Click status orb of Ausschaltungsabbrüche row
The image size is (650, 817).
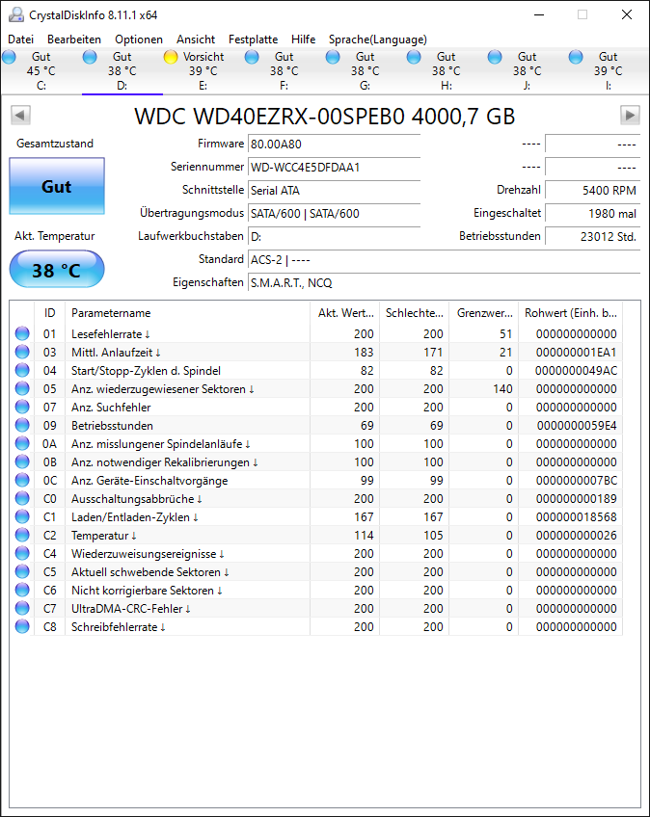click(22, 498)
